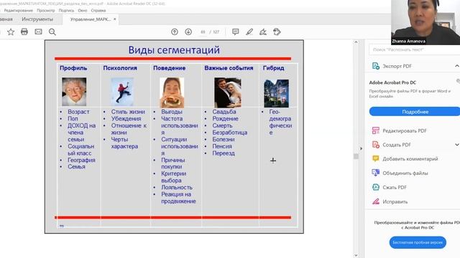The height and width of the screenshot is (258, 460).
Task: Click Zhanna Amanova video thumbnail
Action: (x=425, y=22)
